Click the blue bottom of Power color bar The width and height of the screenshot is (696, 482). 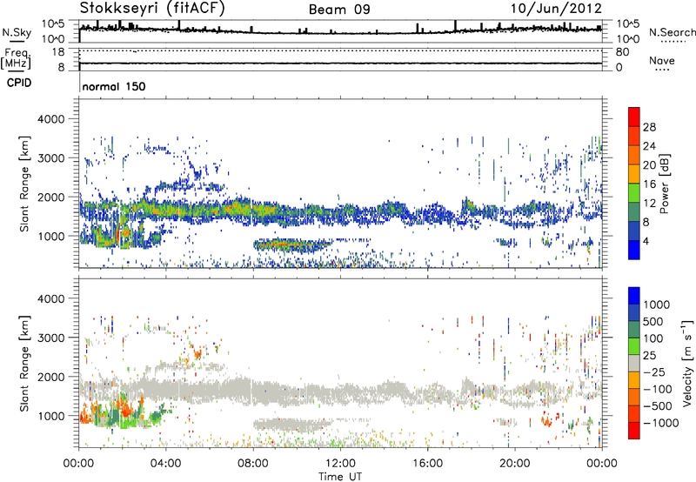(x=634, y=250)
